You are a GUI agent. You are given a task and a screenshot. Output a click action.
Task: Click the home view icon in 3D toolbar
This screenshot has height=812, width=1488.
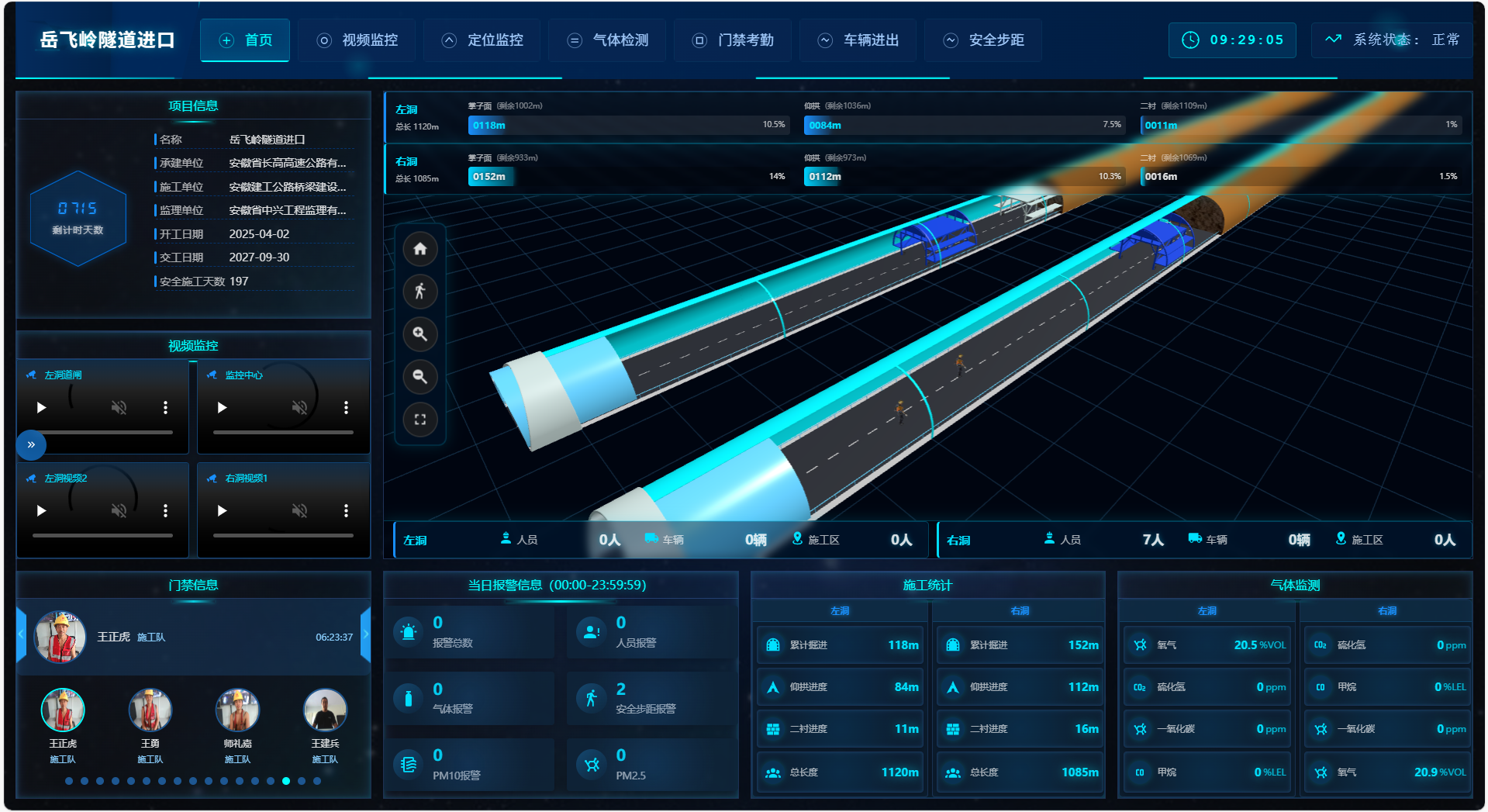tap(419, 249)
